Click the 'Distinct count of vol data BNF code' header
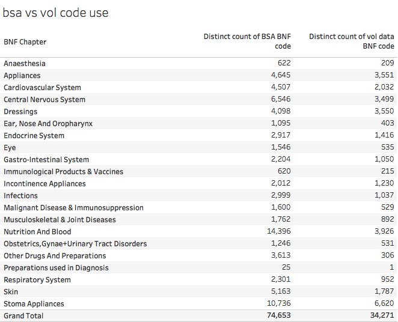Viewport: 398px width, 322px height. click(x=352, y=41)
